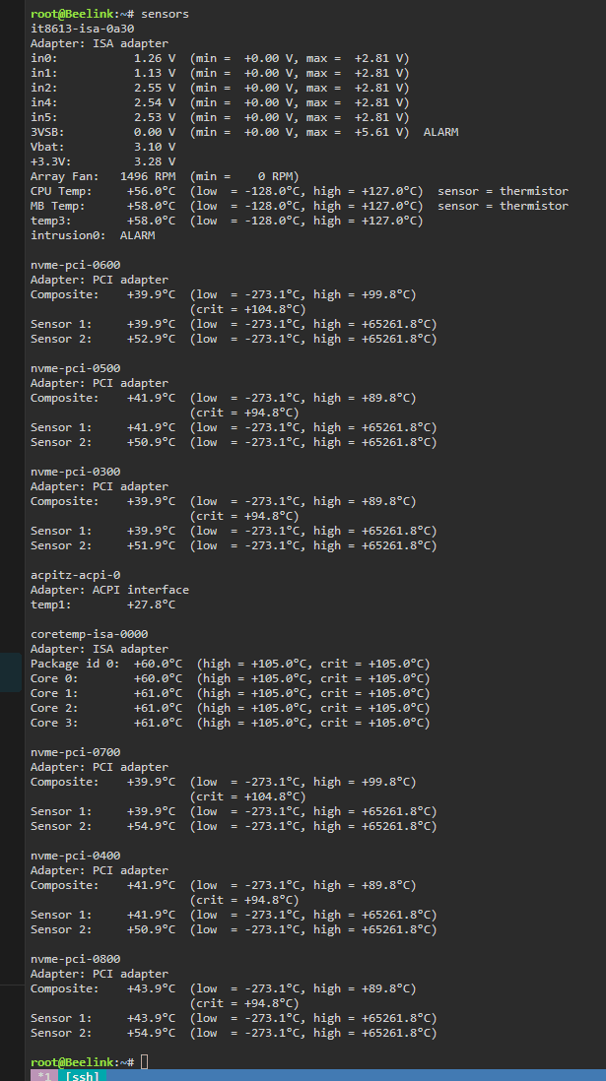Screen dimensions: 606x1081
Task: Click the nvme-pci-0600 device heading
Action: point(75,265)
